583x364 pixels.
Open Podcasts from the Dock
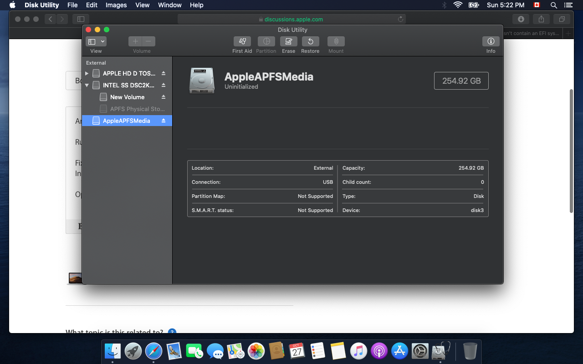click(x=379, y=351)
